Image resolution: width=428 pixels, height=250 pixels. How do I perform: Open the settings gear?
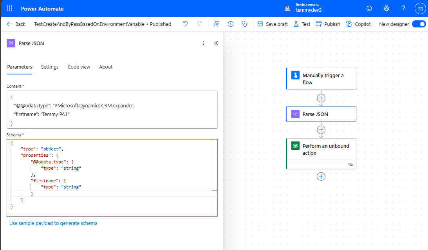386,9
